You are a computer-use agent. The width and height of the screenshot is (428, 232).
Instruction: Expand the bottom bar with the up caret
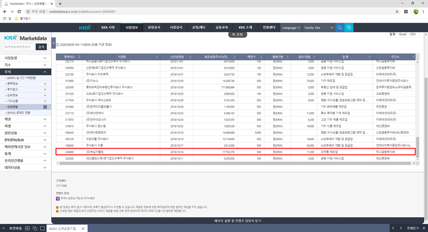point(3,228)
